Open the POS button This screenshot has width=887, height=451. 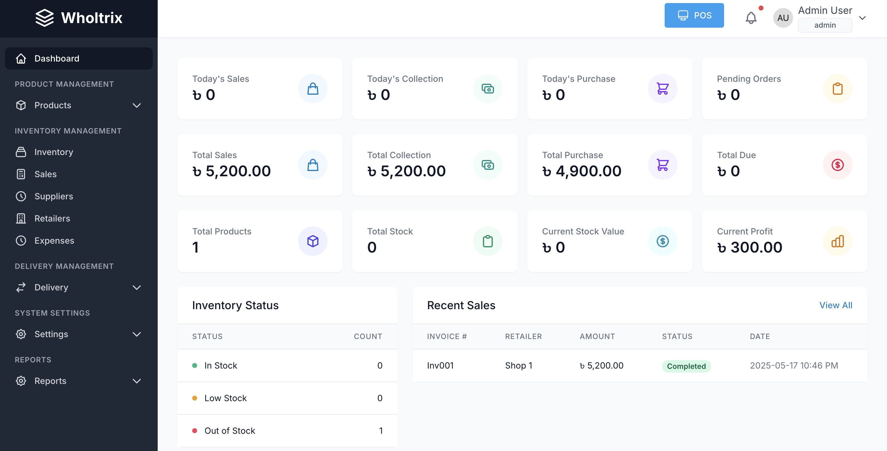(x=694, y=15)
